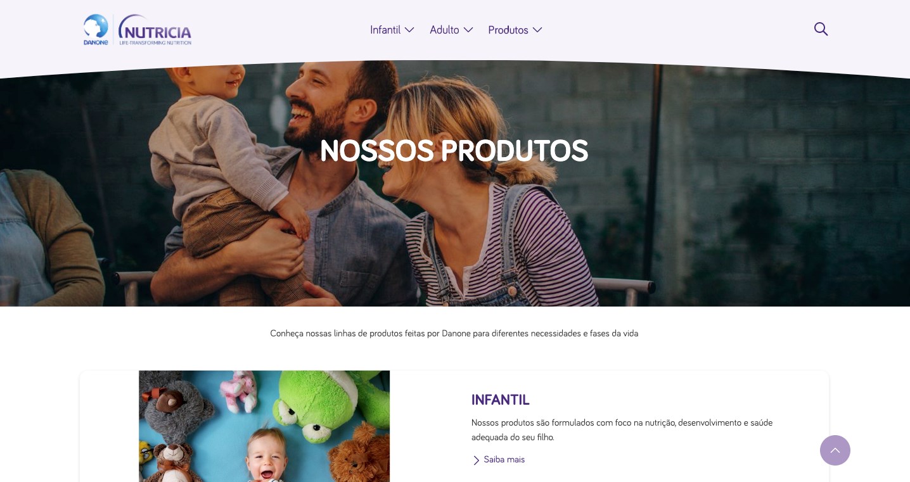Open the Produtos menu item
Screen dimensions: 910x482
pyautogui.click(x=508, y=30)
